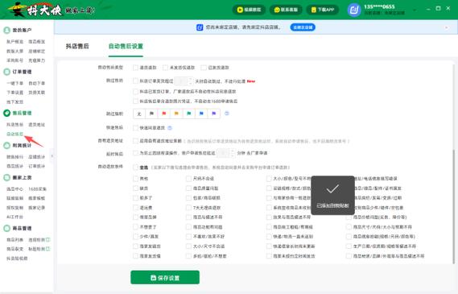Select the blue flag marker
Screen dimensions: 458x294
(201, 114)
